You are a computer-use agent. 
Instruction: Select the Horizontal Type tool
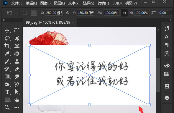[7, 92]
